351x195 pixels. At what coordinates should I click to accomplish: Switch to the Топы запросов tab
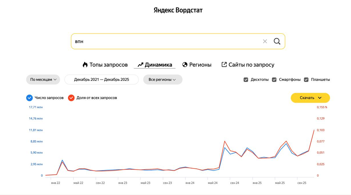pos(108,65)
